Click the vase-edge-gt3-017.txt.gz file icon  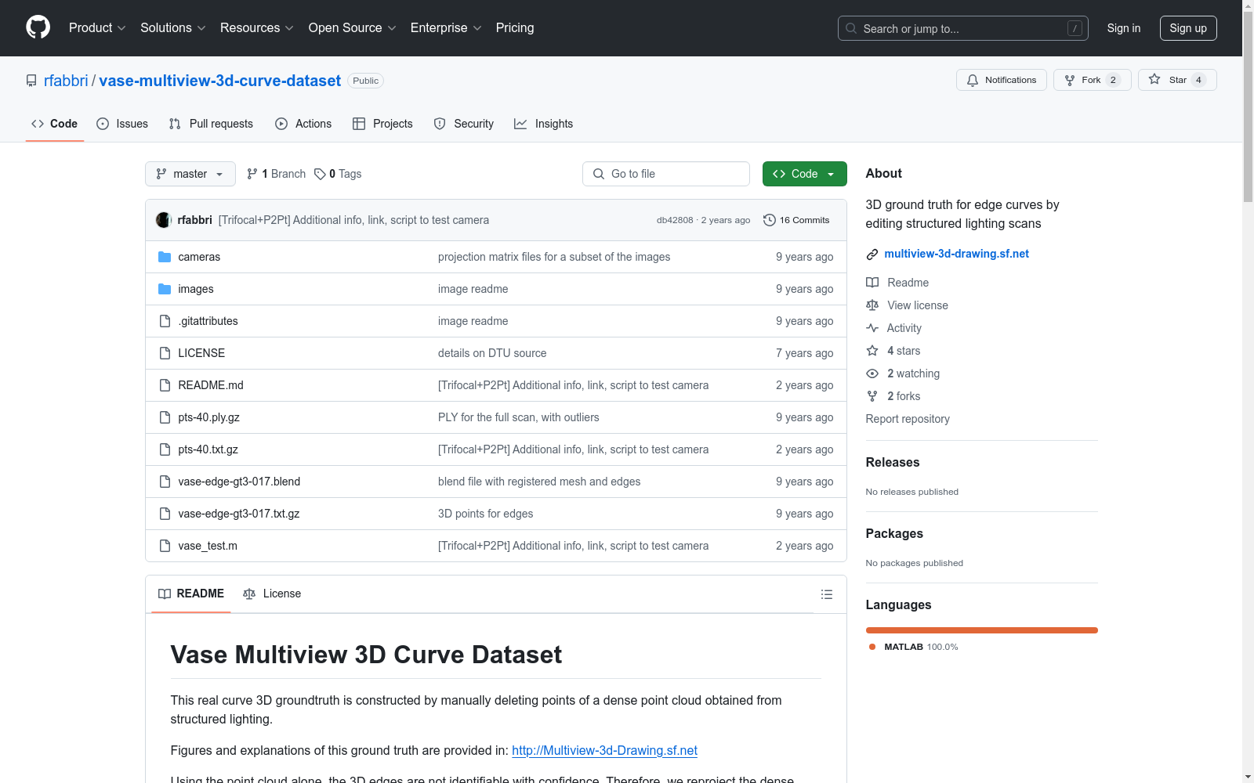165,514
